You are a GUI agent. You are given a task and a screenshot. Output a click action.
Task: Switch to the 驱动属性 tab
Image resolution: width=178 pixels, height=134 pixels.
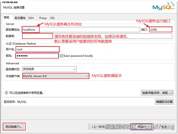coord(20,18)
